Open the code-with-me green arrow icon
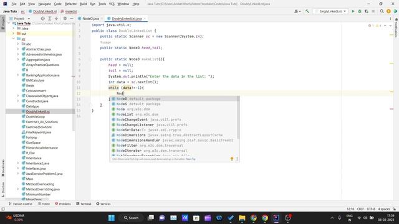 pyautogui.click(x=395, y=11)
